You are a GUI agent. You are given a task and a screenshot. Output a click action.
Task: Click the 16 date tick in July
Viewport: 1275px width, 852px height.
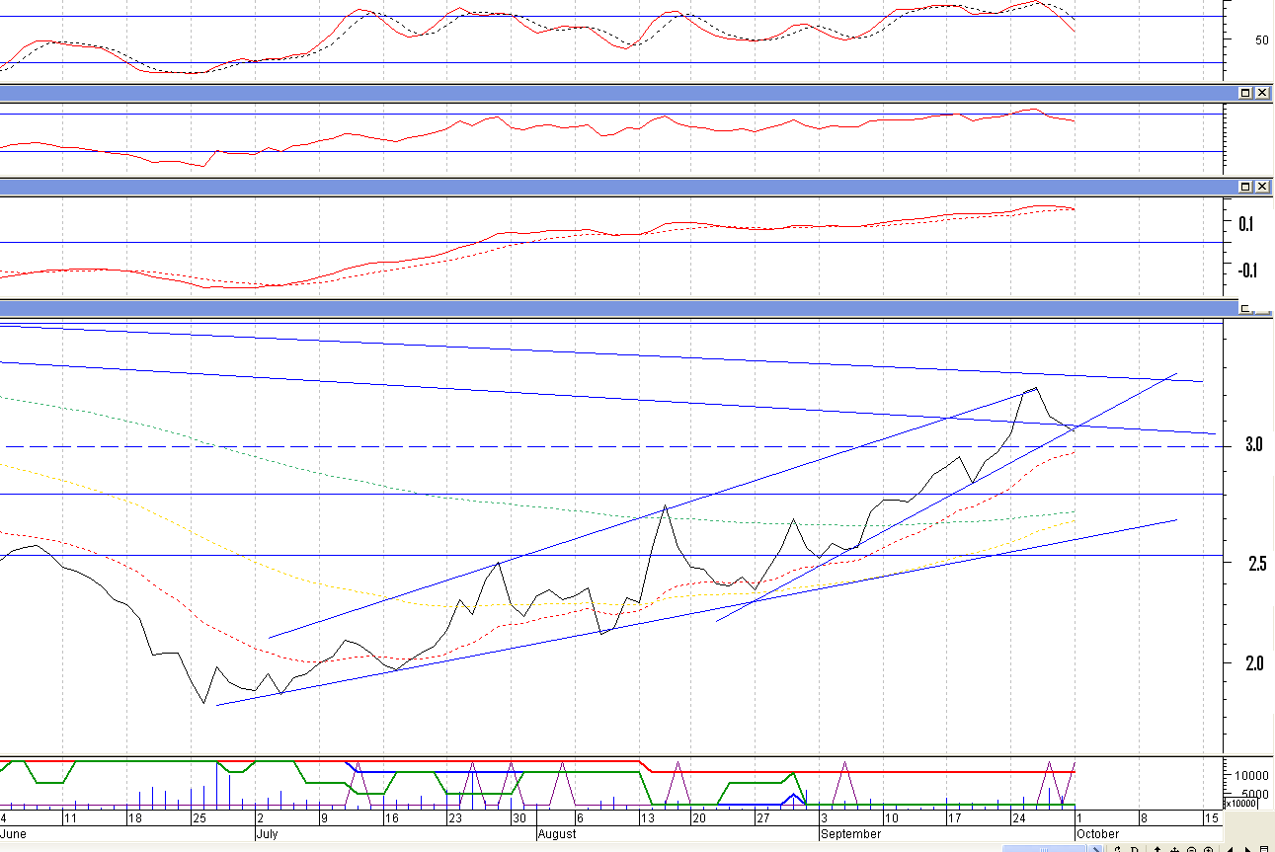tap(391, 818)
